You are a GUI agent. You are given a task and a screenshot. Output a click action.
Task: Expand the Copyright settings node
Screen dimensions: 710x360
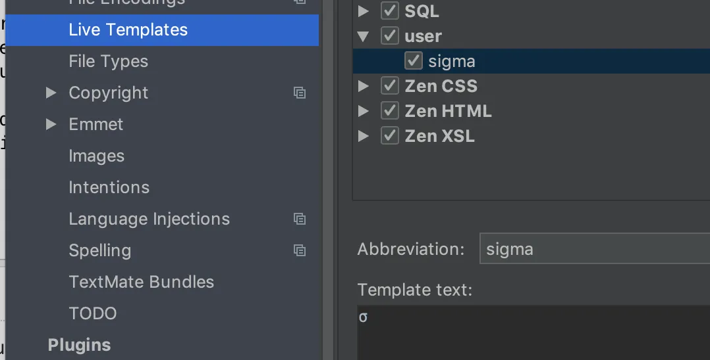(51, 93)
